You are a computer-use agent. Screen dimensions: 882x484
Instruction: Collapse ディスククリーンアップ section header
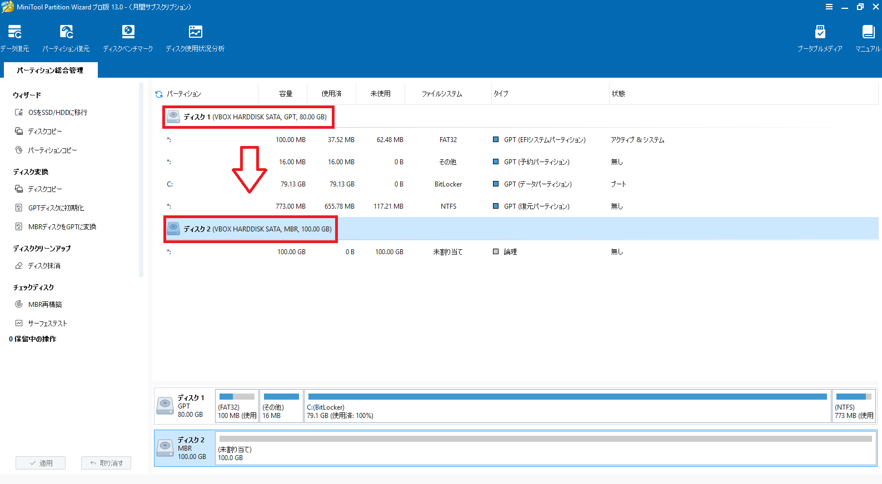pyautogui.click(x=42, y=248)
